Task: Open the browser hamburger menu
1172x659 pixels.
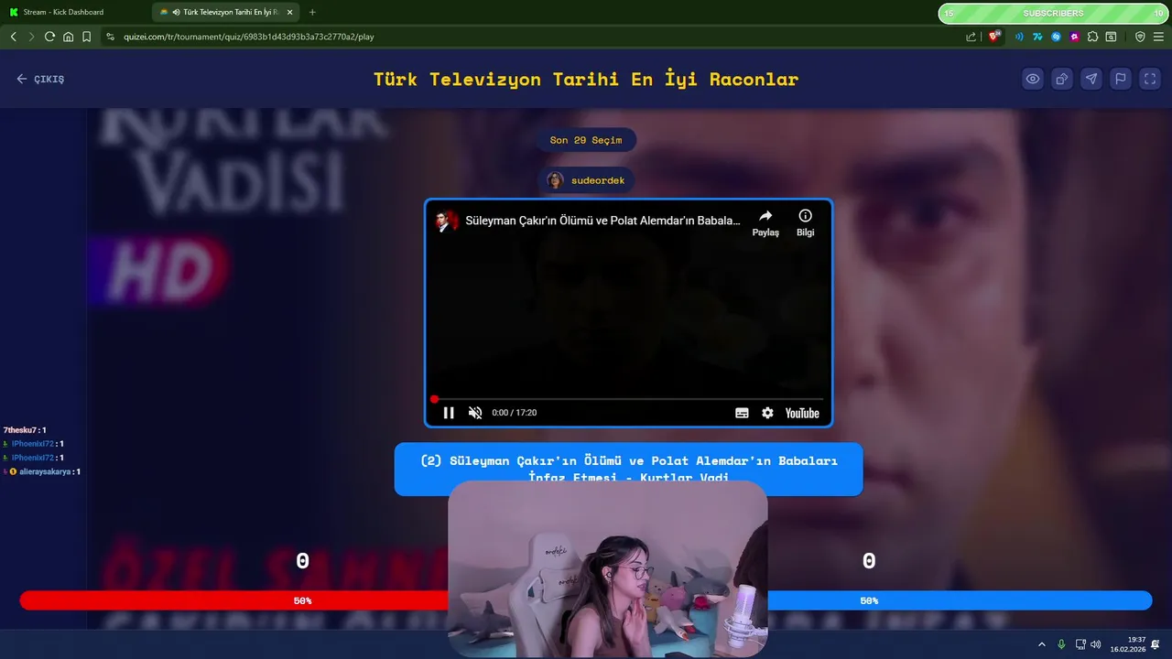Action: click(1159, 37)
